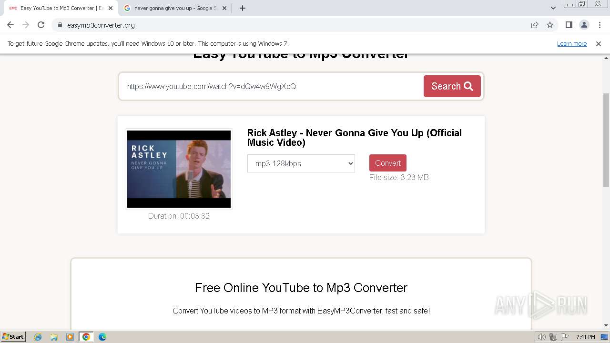Image resolution: width=610 pixels, height=343 pixels.
Task: Open the tab search dropdown arrow
Action: [x=553, y=8]
